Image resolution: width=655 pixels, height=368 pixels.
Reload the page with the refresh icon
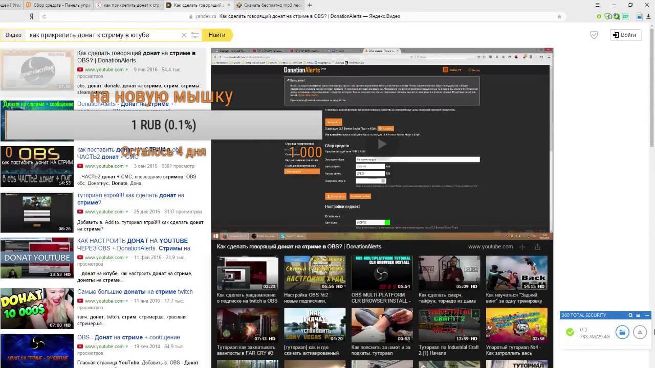click(x=45, y=16)
